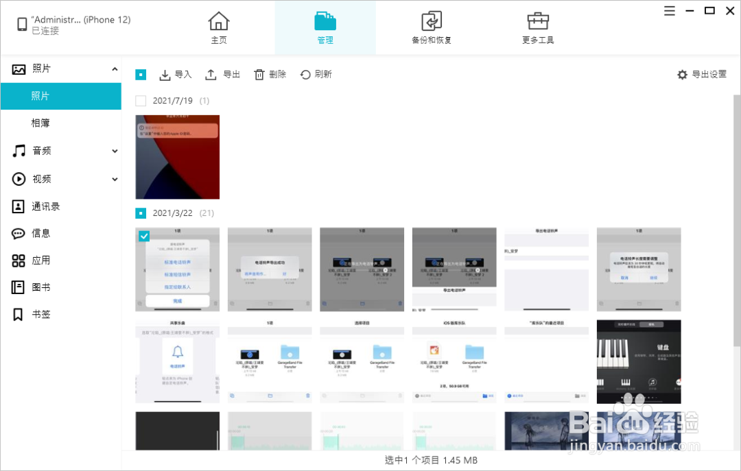Image resolution: width=741 pixels, height=471 pixels.
Task: Toggle the select-all checkbox in the toolbar
Action: point(141,75)
